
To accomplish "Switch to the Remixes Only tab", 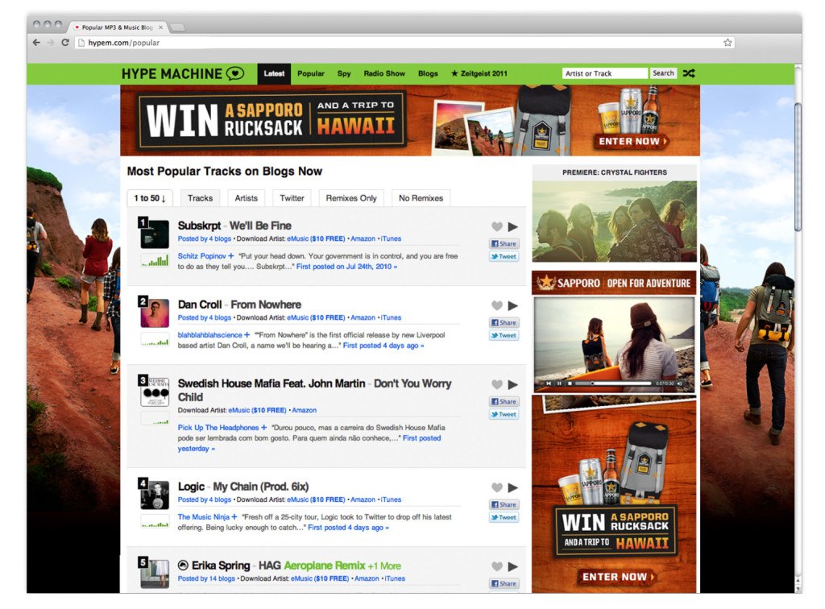I will (351, 198).
